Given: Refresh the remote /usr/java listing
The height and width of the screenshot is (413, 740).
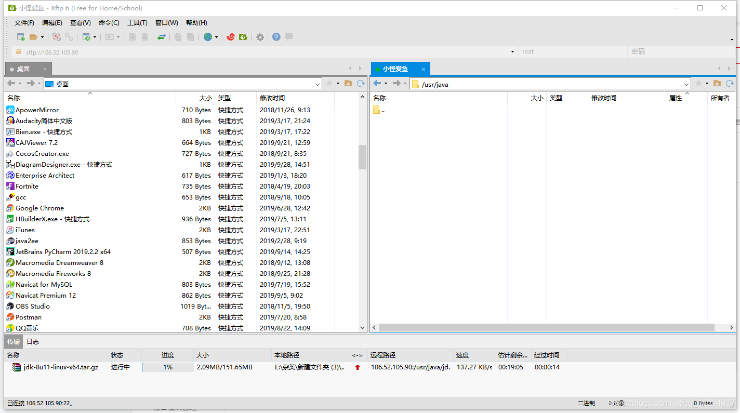Looking at the screenshot, I should (x=730, y=83).
